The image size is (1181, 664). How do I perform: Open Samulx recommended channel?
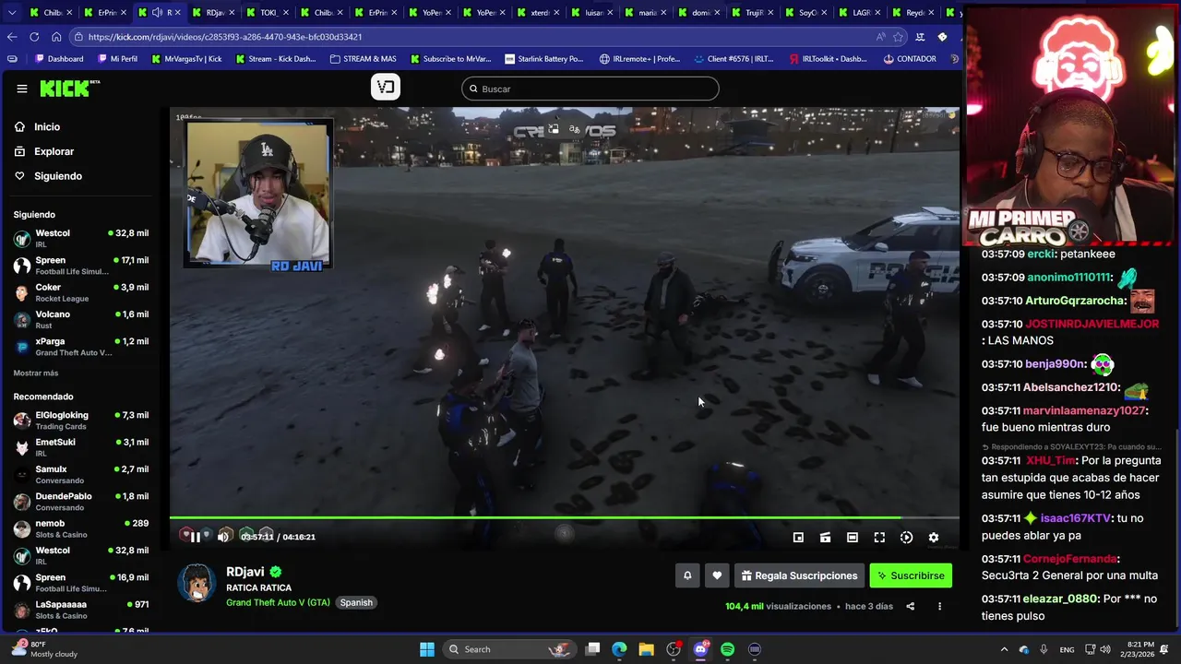(x=81, y=474)
